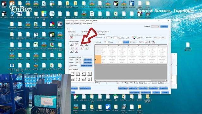
Task: Select the Screen1 tab
Action: coord(69,29)
